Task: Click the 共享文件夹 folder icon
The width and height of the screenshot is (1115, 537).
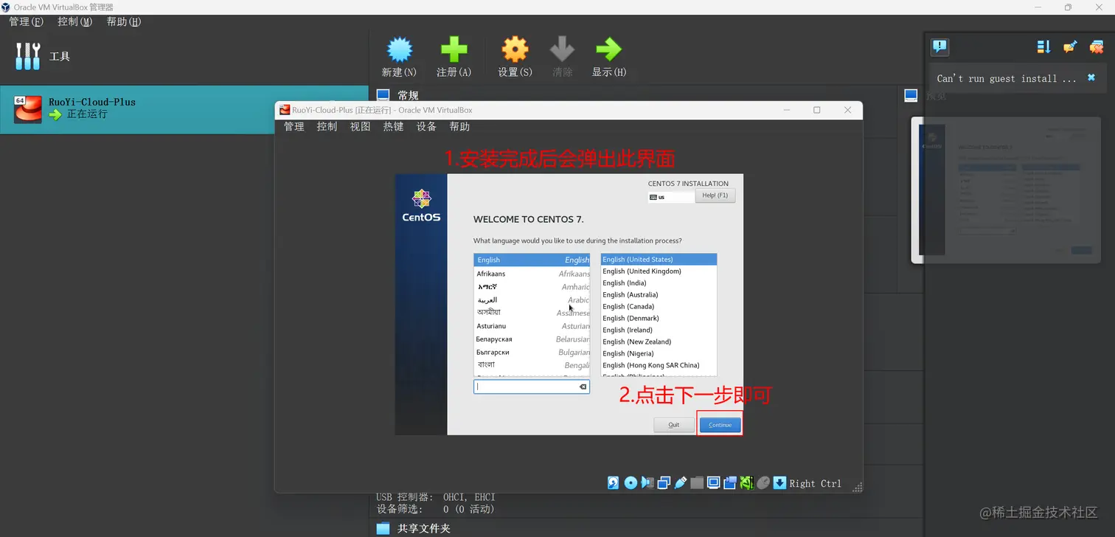Action: 383,528
